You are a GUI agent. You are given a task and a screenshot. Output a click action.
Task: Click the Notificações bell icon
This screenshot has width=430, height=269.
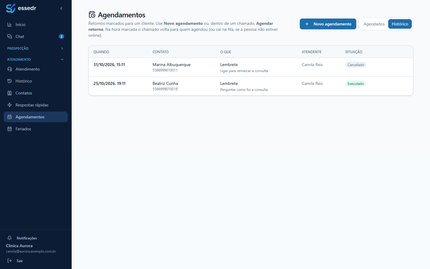tap(10, 238)
